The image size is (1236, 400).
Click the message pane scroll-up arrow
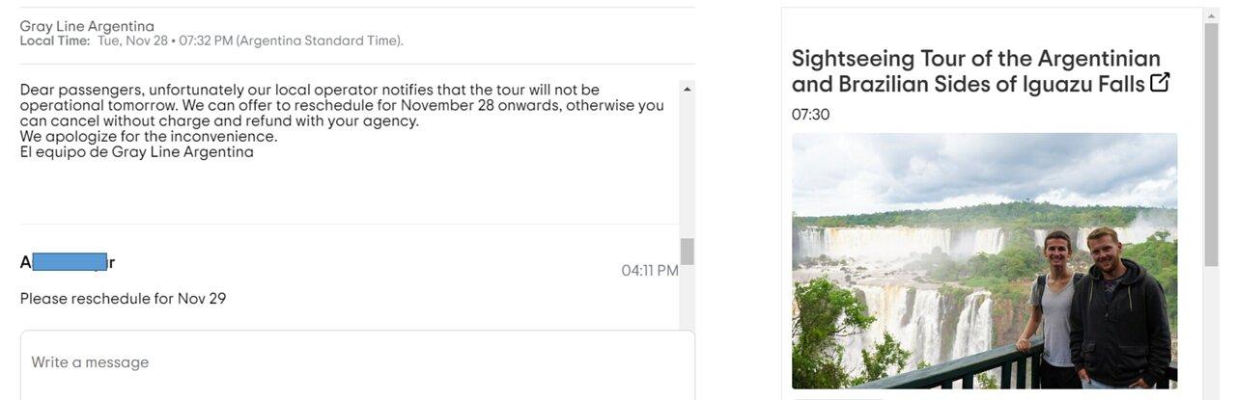click(687, 89)
